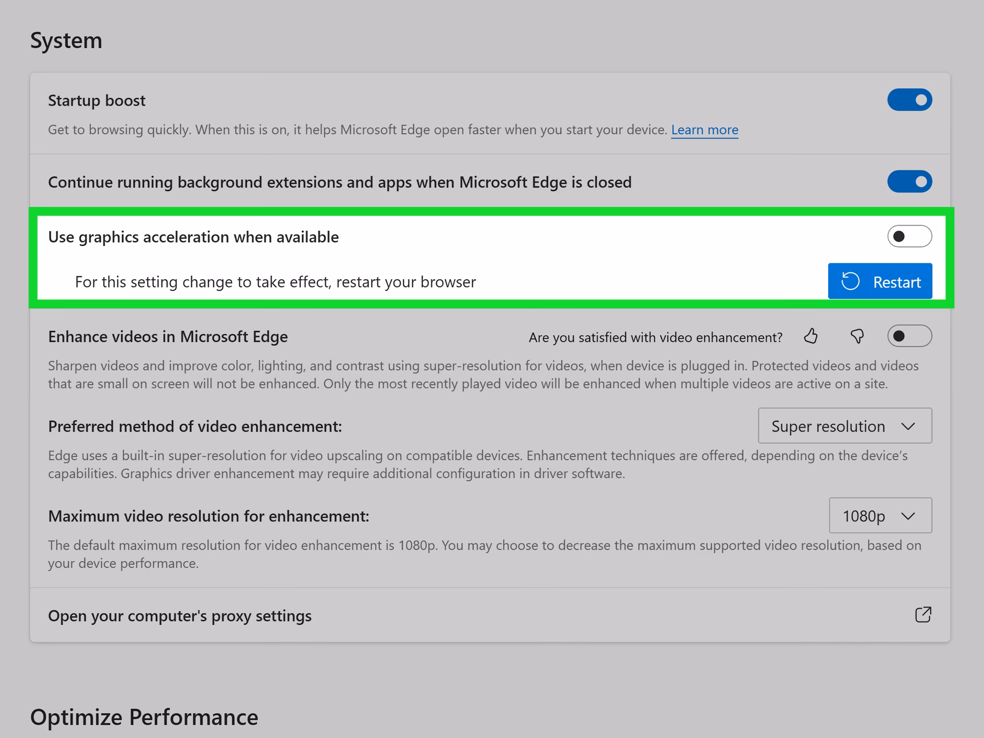Follow the Learn more link
The image size is (984, 738).
[x=705, y=130]
